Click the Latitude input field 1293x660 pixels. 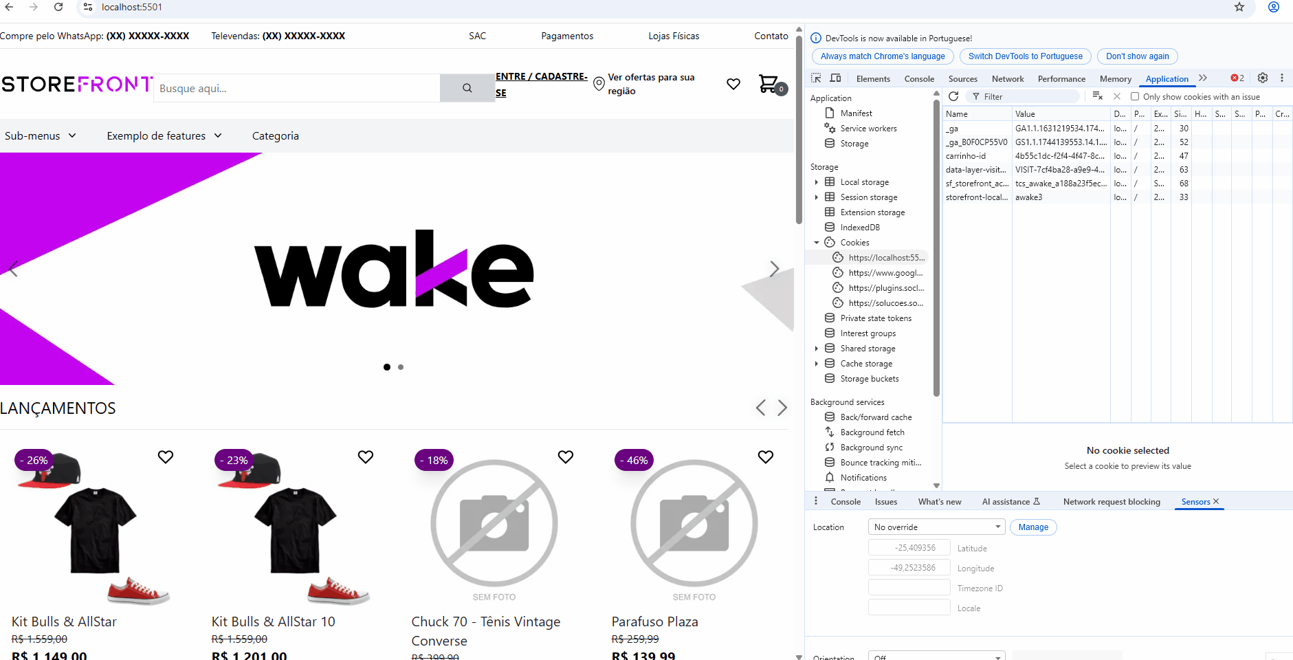[x=909, y=548]
